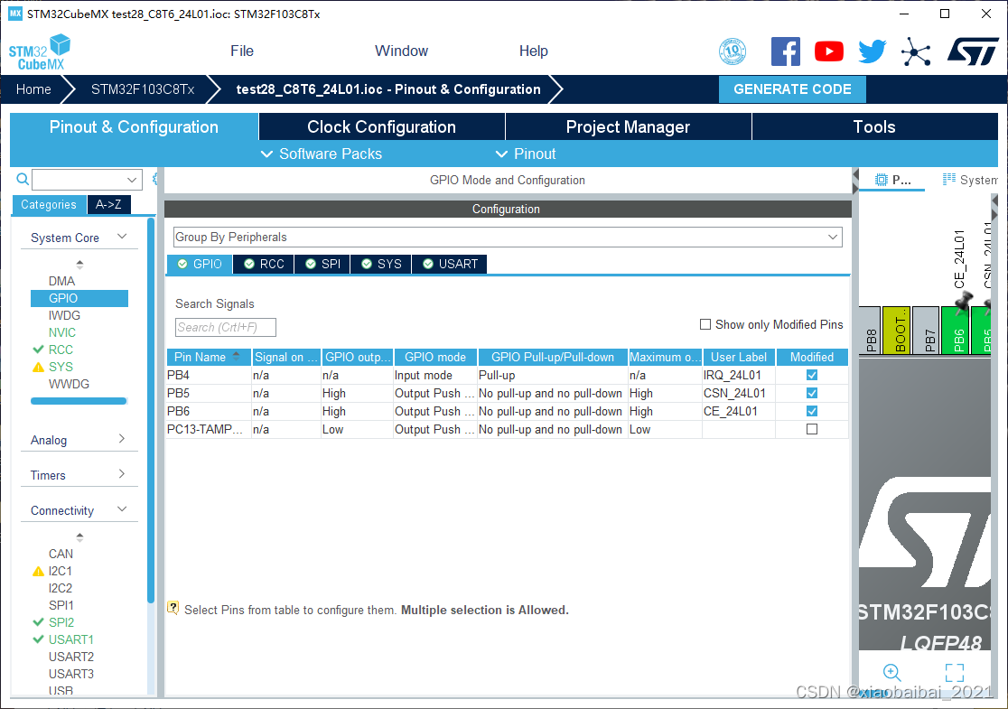1008x709 pixels.
Task: Focus the Search Signals input field
Action: pyautogui.click(x=226, y=327)
